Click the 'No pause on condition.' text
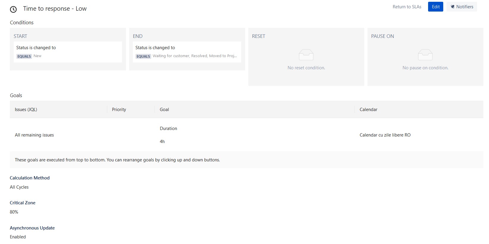This screenshot has width=489, height=244. coord(425,68)
